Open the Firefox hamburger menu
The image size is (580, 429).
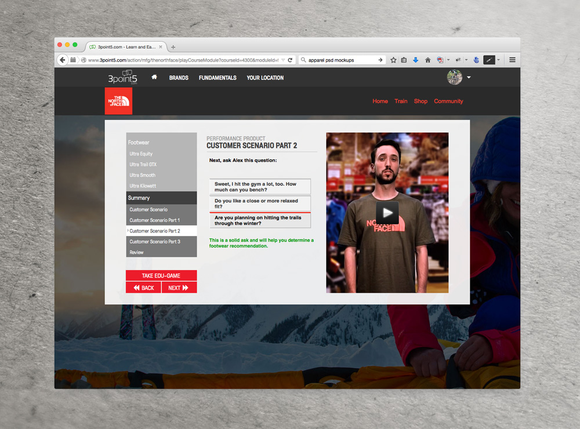point(512,60)
